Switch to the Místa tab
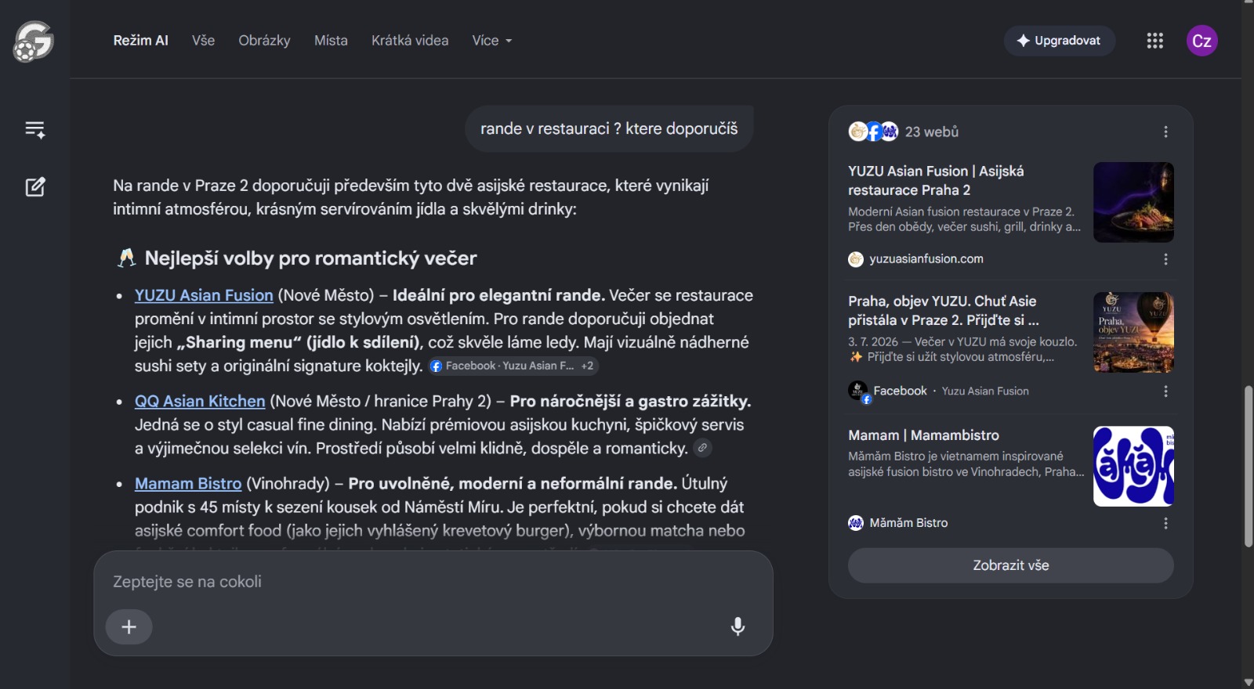The height and width of the screenshot is (689, 1254). (x=331, y=41)
